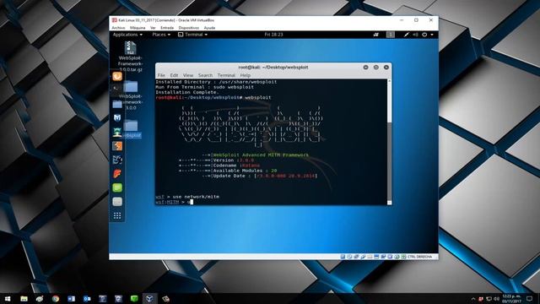Select WebSploit-Framework tar.gz archive on desktop
This screenshot has height=304, width=540.
[x=130, y=57]
